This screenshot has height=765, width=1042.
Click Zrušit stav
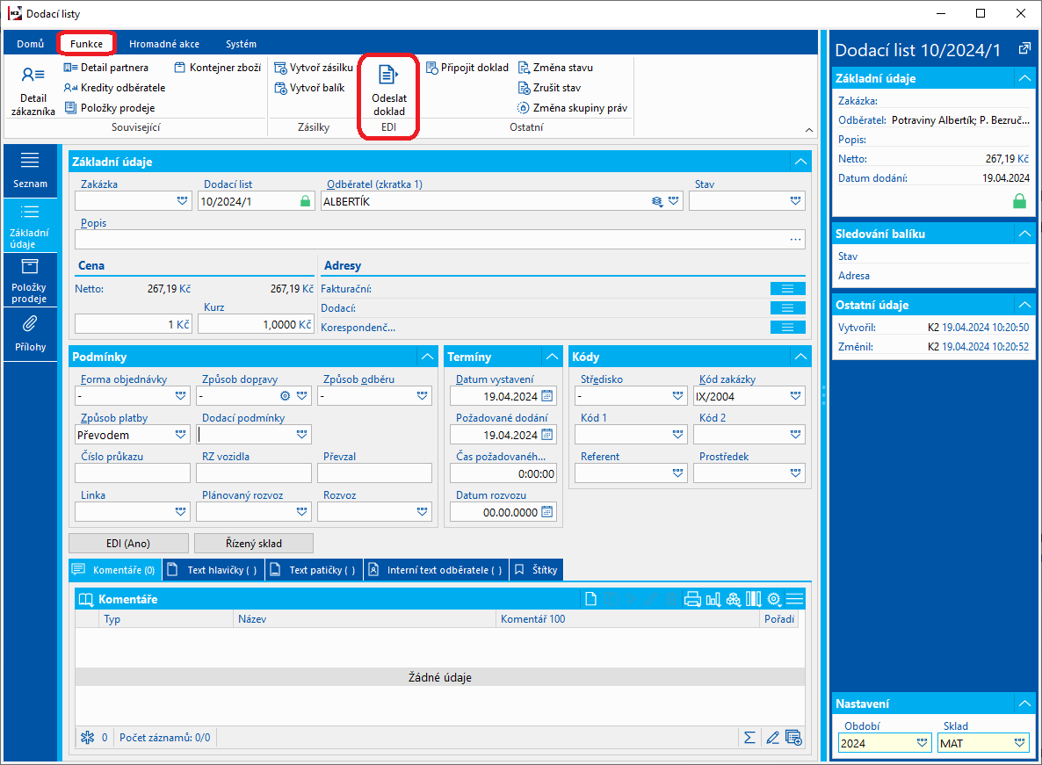tap(550, 88)
